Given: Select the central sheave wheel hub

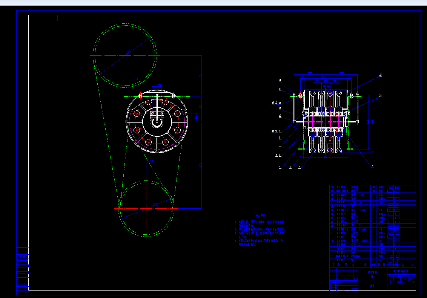Looking at the screenshot, I should (157, 122).
